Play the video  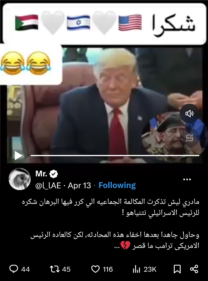coord(18,155)
